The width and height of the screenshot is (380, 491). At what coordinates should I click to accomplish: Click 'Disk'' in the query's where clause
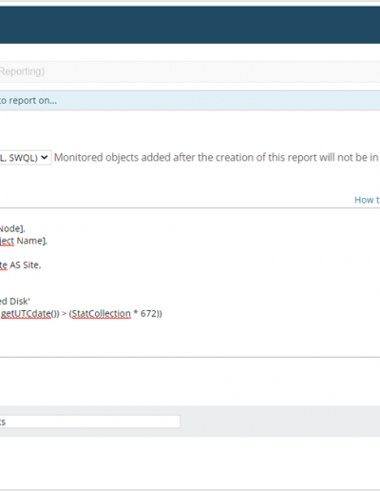coord(20,301)
